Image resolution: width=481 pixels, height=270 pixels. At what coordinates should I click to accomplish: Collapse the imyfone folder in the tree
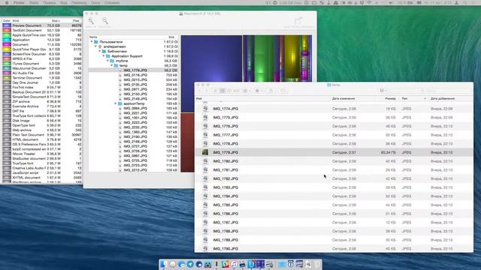pyautogui.click(x=107, y=61)
